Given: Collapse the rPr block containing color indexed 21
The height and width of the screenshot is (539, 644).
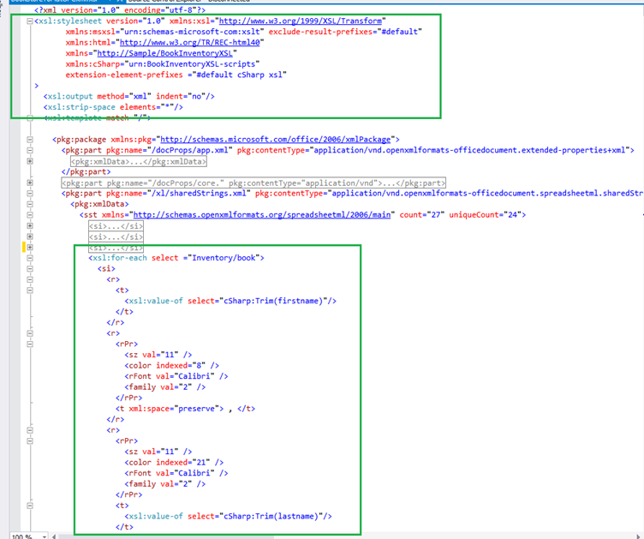Looking at the screenshot, I should [30, 440].
